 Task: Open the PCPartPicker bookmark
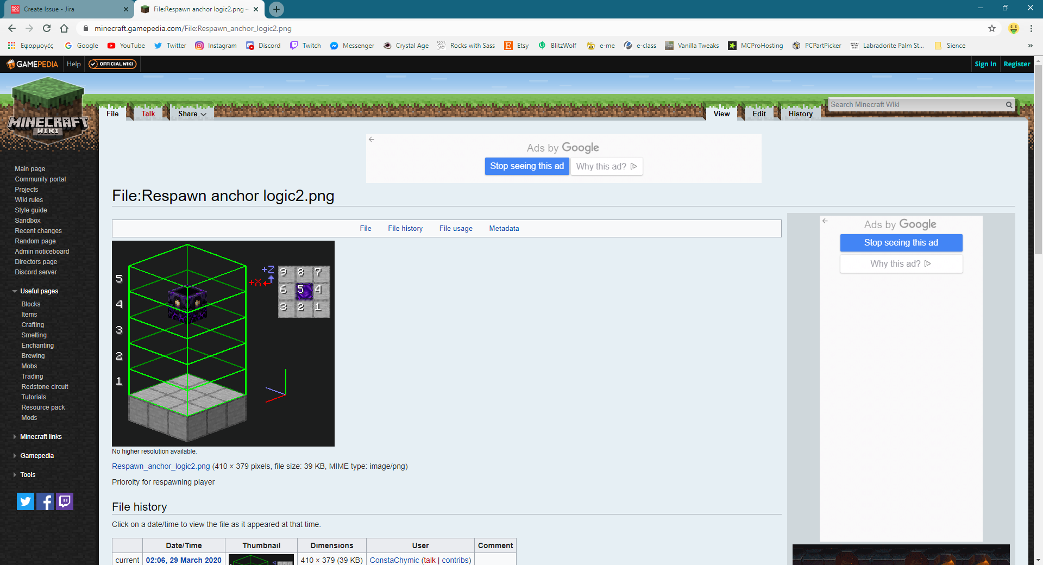click(x=817, y=46)
